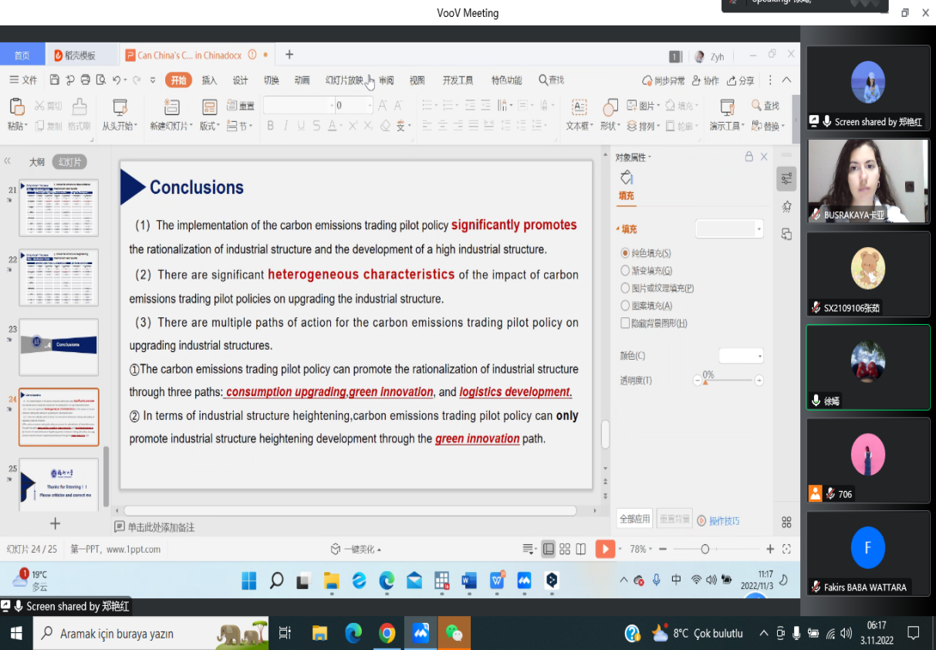Screen dimensions: 936x650
Task: Click the 从头开始 start slideshow icon
Action: click(x=120, y=107)
